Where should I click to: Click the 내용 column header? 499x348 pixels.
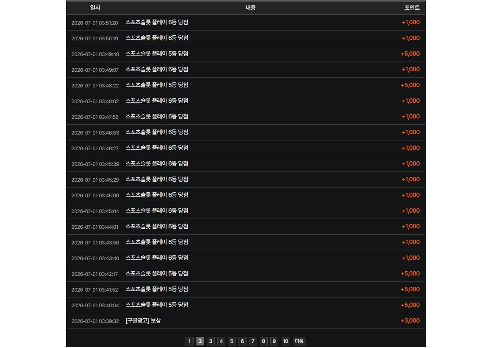click(250, 8)
